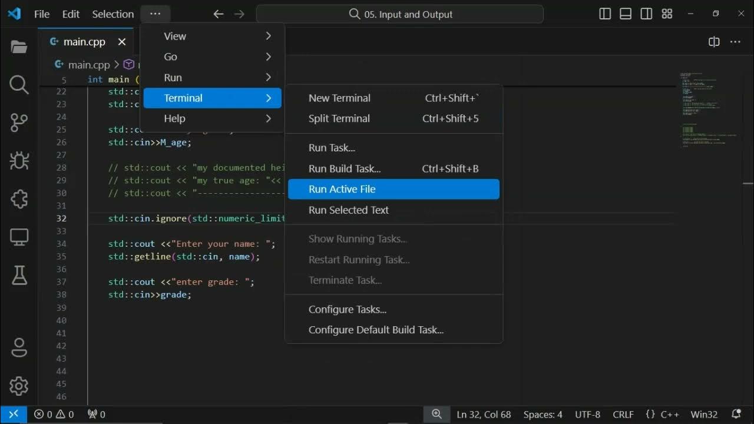Open the Extensions view
The width and height of the screenshot is (754, 424).
coord(19,199)
